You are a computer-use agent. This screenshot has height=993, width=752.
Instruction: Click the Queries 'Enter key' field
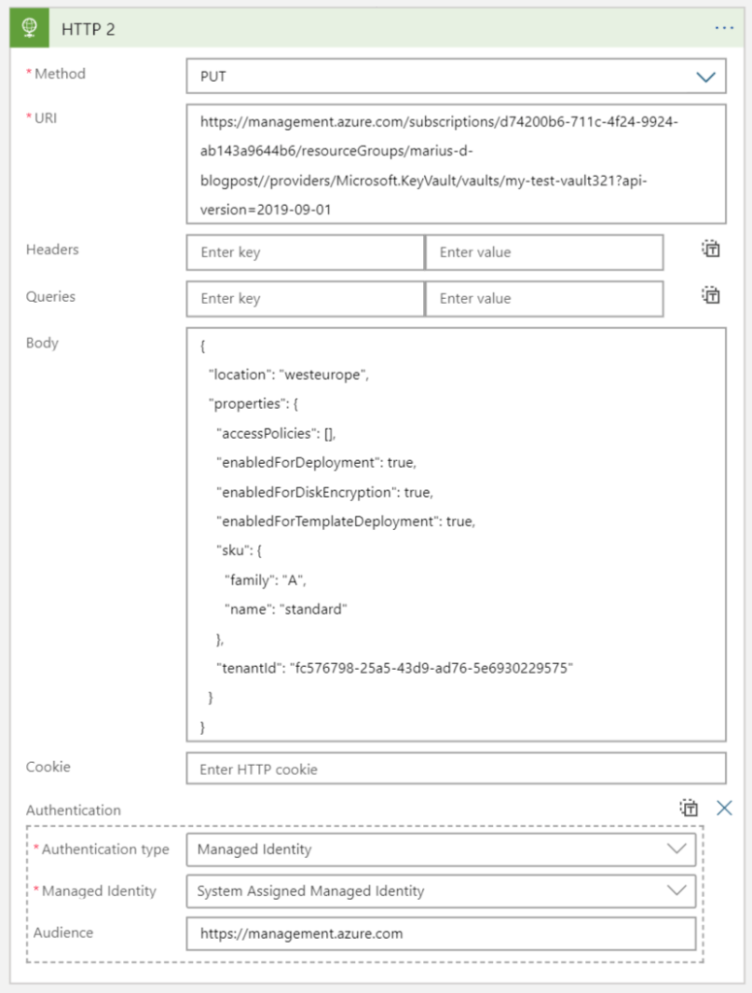(305, 298)
